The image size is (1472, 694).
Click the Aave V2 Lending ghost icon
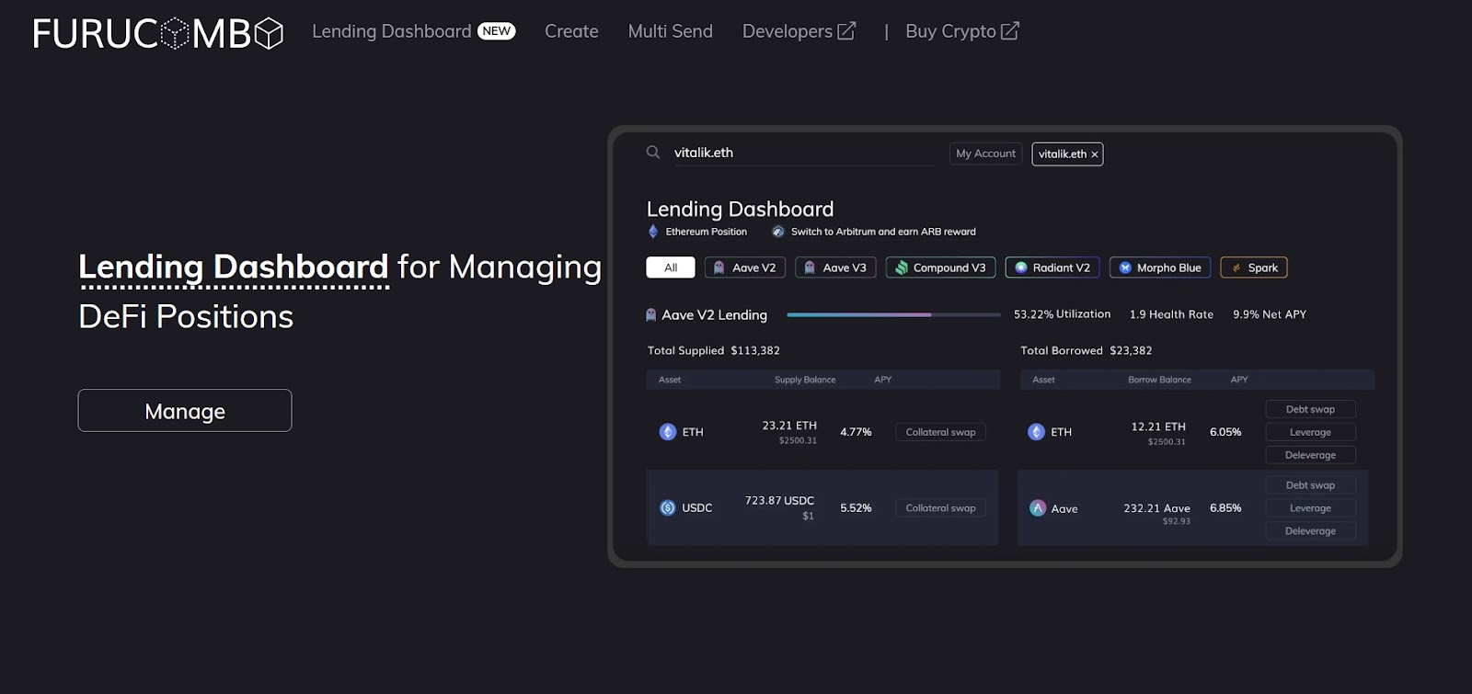[x=651, y=314]
